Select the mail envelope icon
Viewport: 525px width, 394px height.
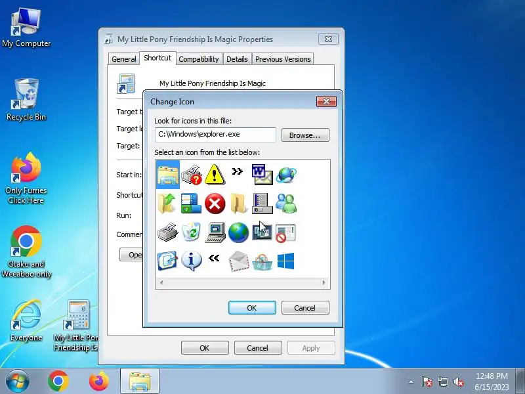click(239, 261)
